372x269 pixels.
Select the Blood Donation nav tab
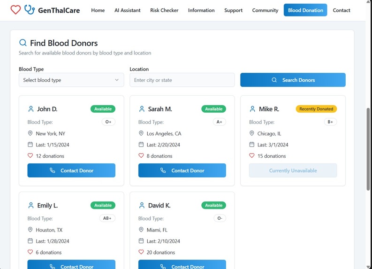pyautogui.click(x=305, y=10)
